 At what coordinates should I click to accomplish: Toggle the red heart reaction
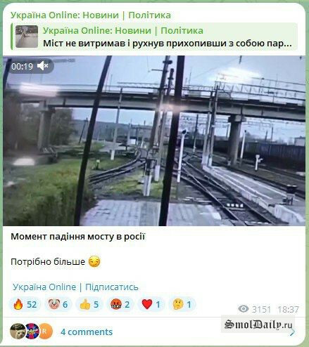151,304
